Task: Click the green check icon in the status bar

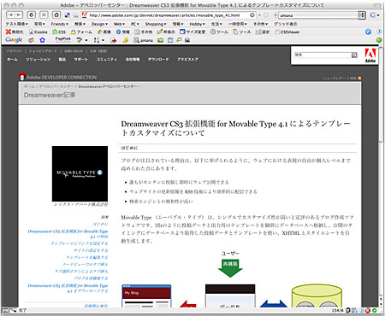Action: click(x=374, y=311)
